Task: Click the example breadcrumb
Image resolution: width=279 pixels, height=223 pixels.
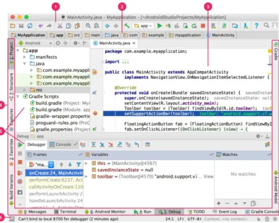Action: (153, 35)
